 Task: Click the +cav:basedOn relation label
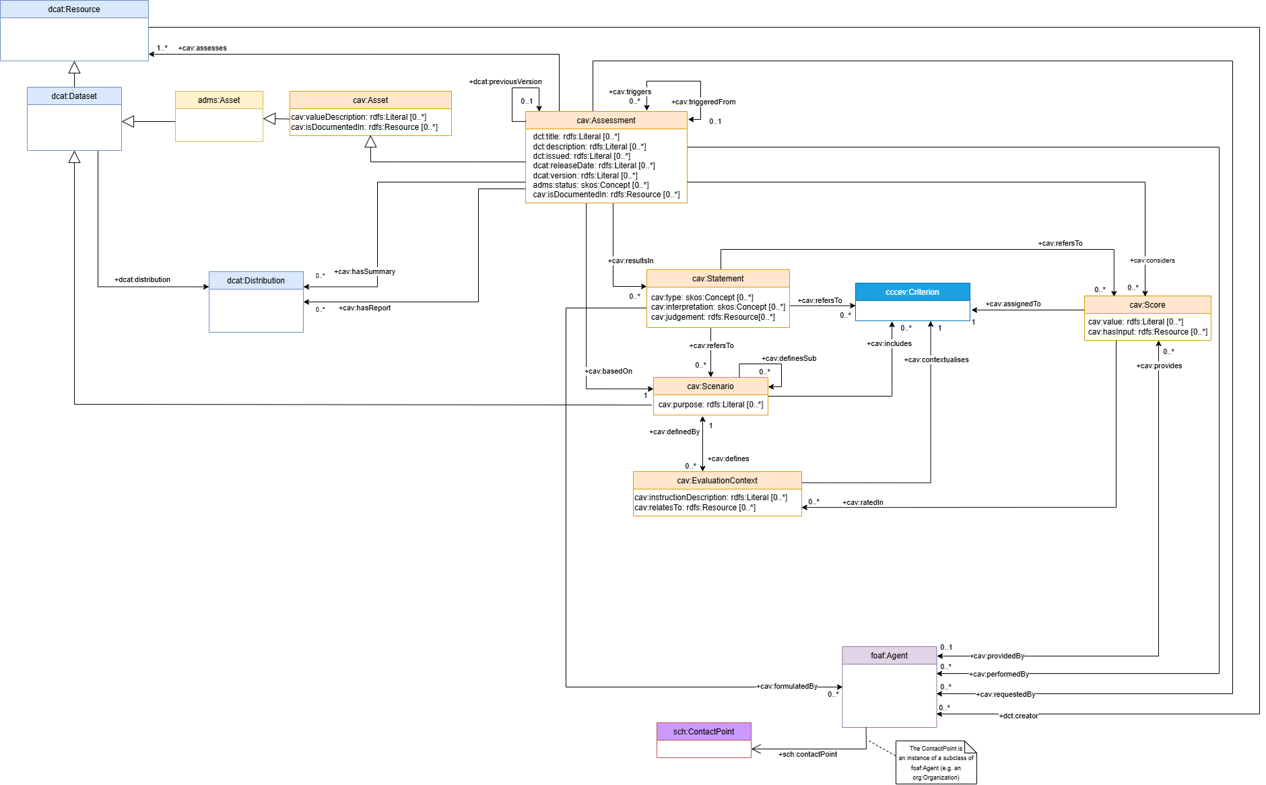point(608,372)
